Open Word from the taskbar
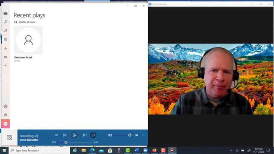274x154 pixels. [x=137, y=150]
